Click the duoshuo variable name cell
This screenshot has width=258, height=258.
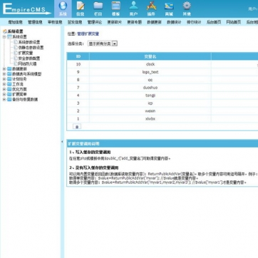pos(150,88)
